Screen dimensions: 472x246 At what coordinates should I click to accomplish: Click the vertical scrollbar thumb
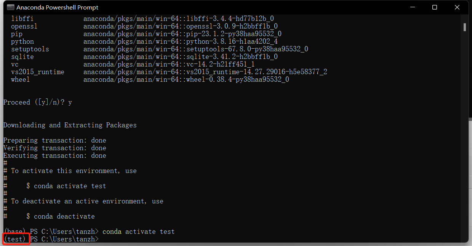465,27
